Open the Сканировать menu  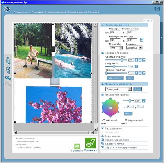click(x=22, y=12)
